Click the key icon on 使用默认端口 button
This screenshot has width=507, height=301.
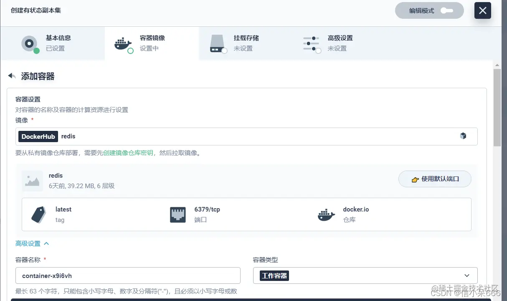click(415, 179)
